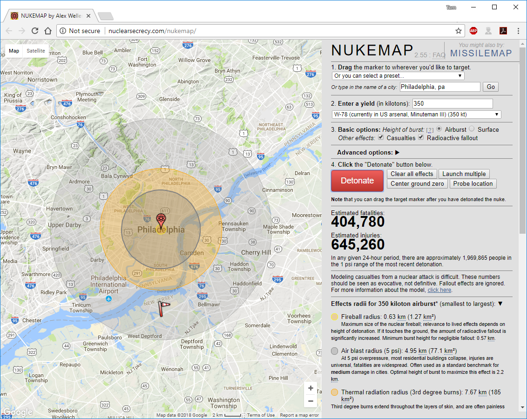The image size is (527, 419).
Task: Click the scrollbar down arrow
Action: (x=522, y=407)
